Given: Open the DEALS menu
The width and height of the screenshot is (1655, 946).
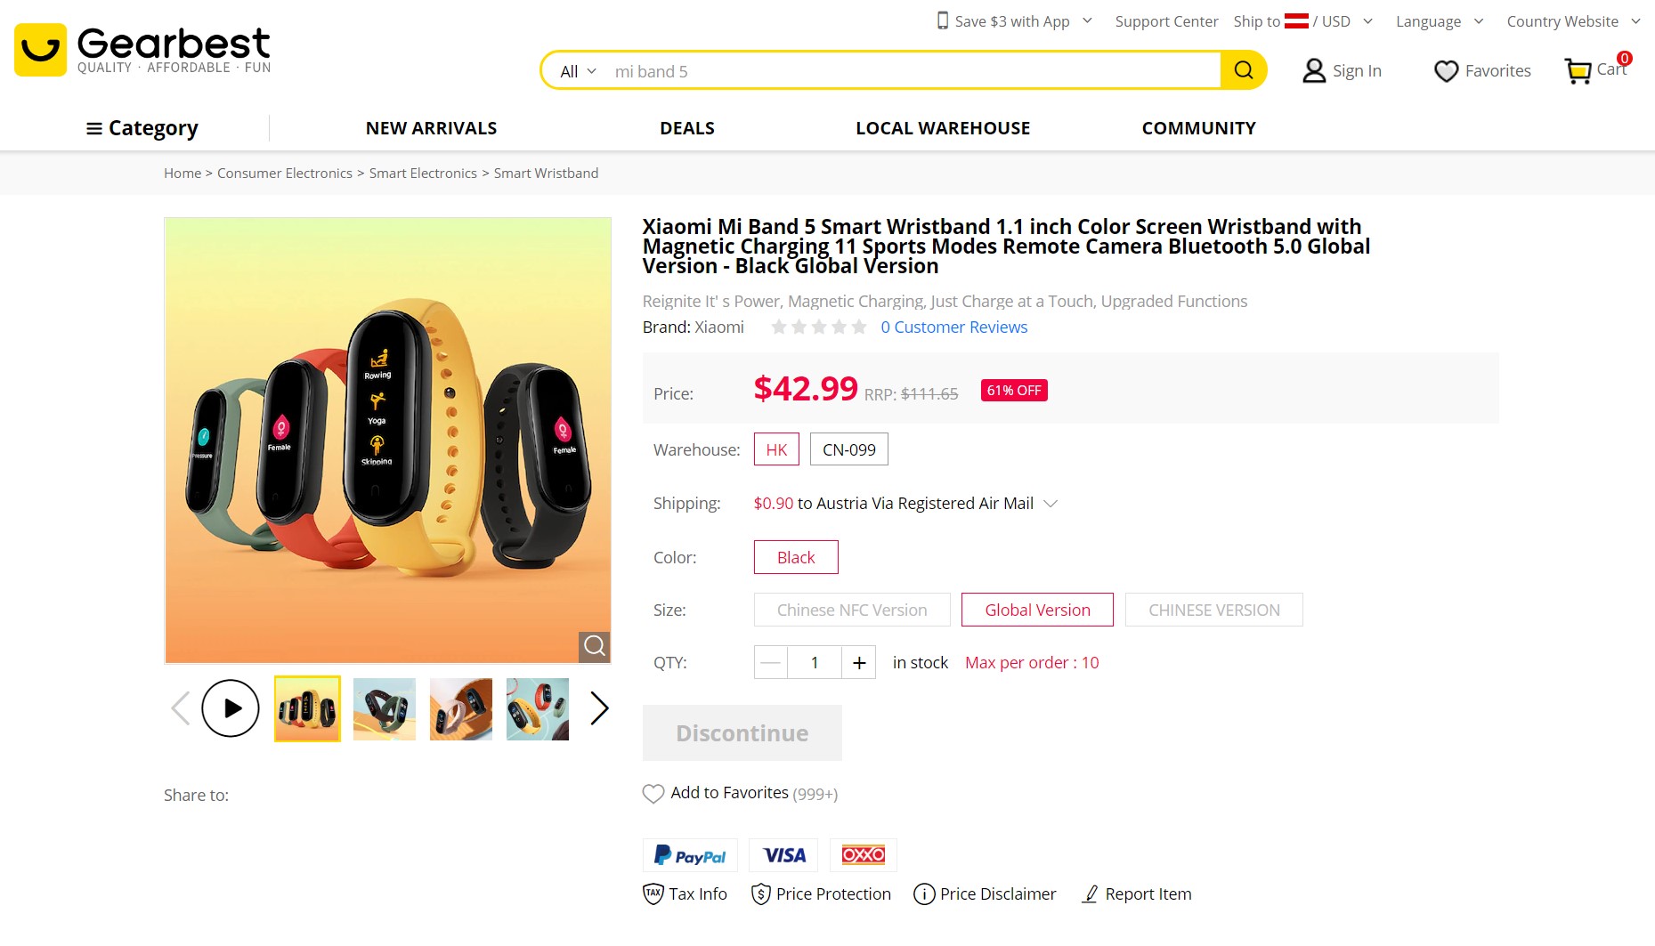Looking at the screenshot, I should [x=686, y=128].
